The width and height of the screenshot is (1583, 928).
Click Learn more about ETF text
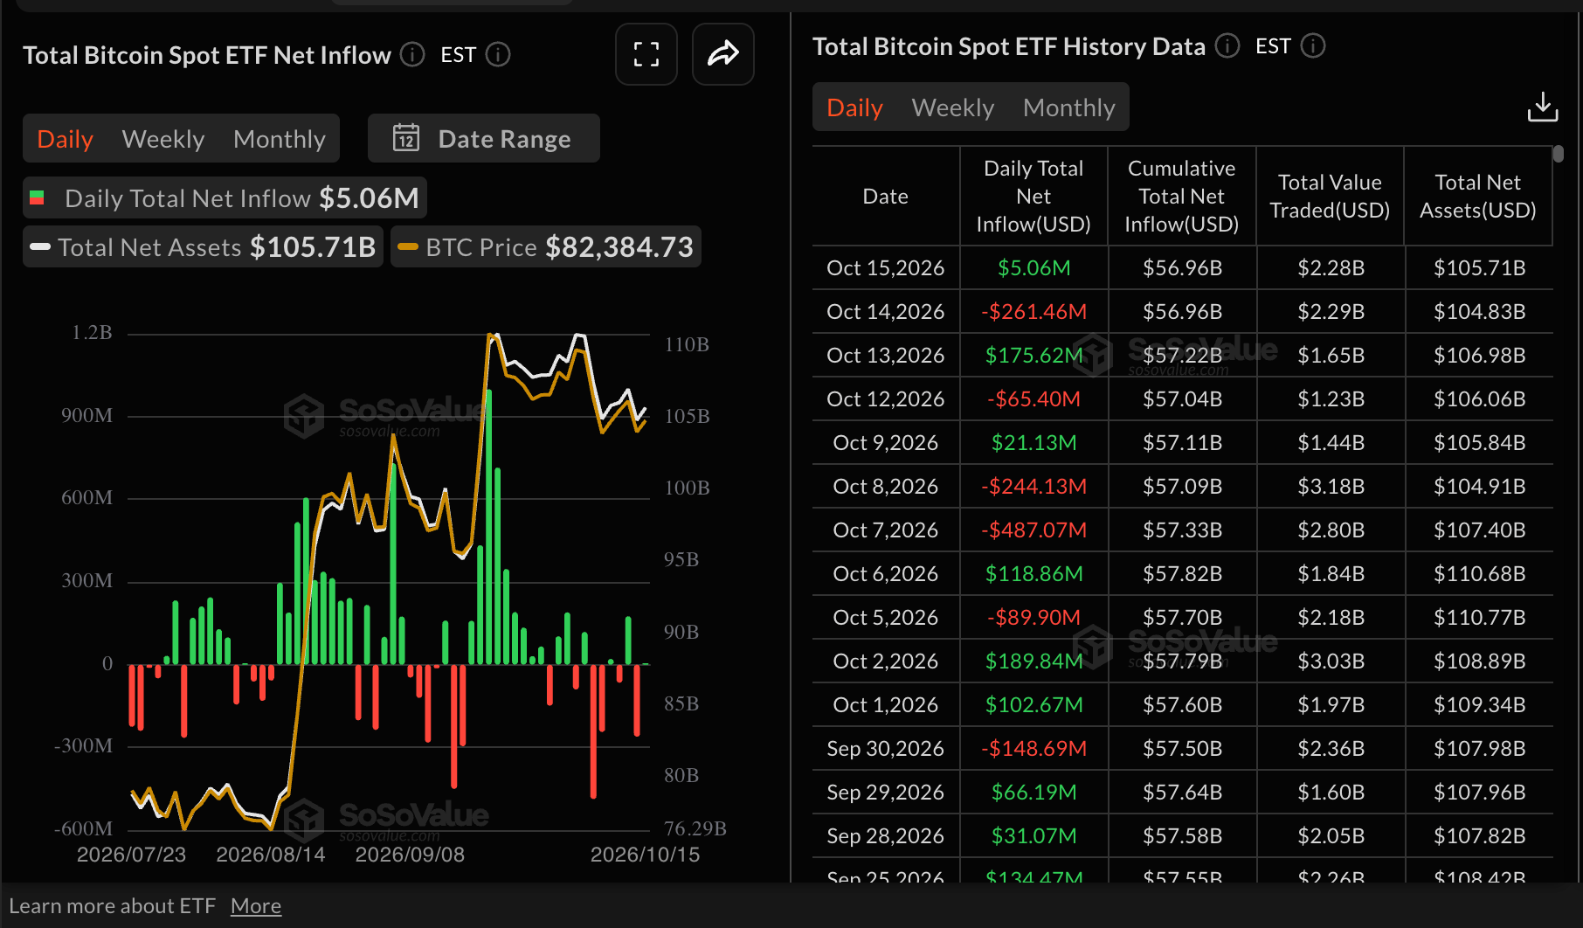112,906
